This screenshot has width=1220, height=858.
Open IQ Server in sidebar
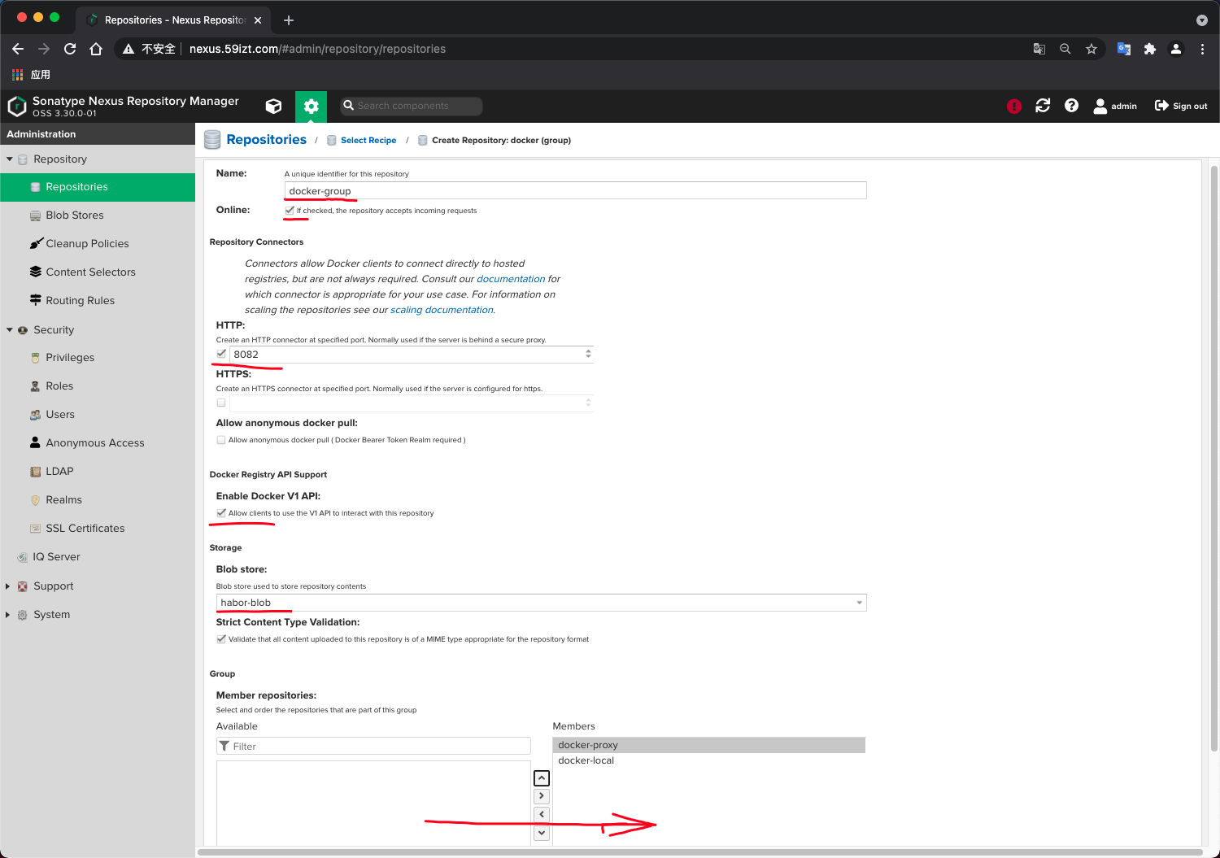(98, 557)
